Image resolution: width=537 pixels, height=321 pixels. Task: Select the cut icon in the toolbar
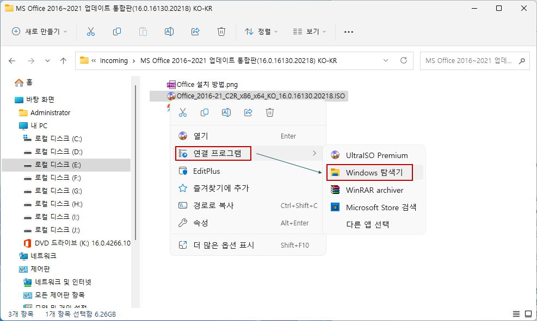click(x=91, y=32)
